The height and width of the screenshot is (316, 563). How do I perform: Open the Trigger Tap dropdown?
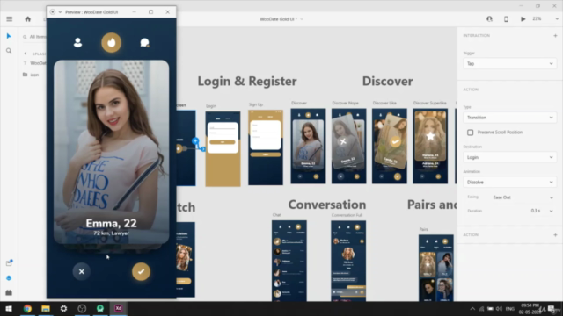click(509, 63)
